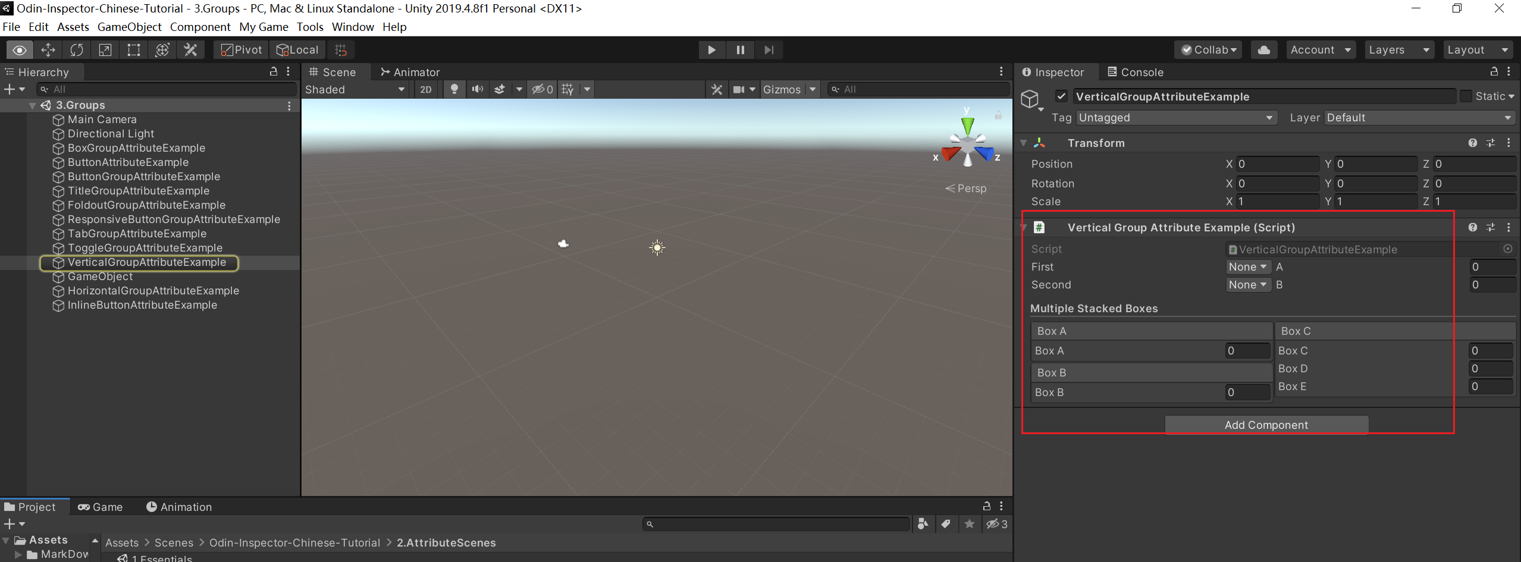Viewport: 1521px width, 562px height.
Task: Collapse the 3.Groups scene in Hierarchy
Action: point(32,106)
